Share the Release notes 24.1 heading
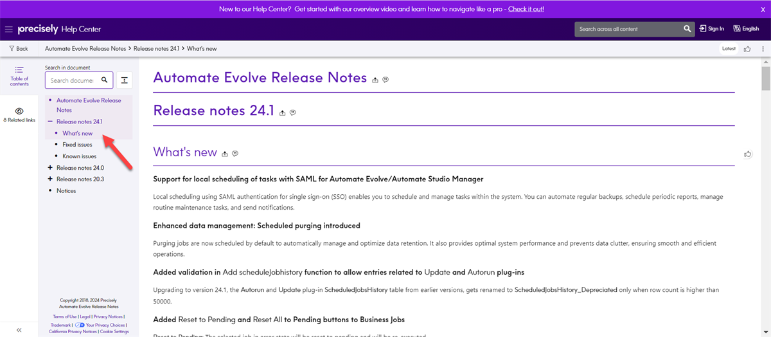The width and height of the screenshot is (771, 337). tap(282, 113)
